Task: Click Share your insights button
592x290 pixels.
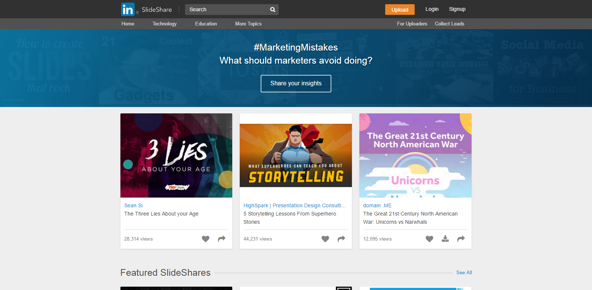Action: coord(296,83)
